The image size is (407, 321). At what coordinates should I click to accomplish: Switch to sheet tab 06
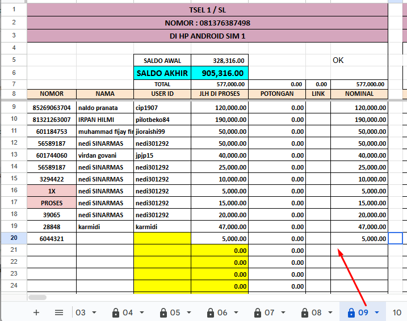pyautogui.click(x=222, y=312)
